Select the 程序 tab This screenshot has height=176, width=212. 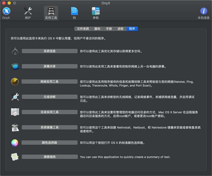tap(132, 29)
